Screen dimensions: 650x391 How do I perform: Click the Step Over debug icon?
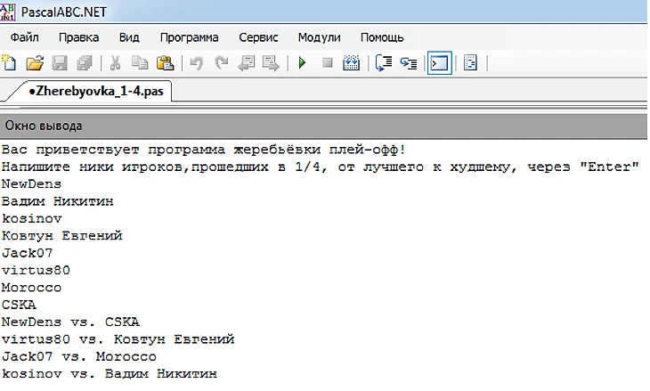tap(384, 63)
